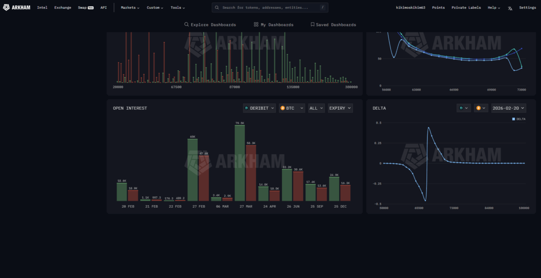Viewport: 541px width, 278px height.
Task: Open the Swap page
Action: click(x=86, y=7)
